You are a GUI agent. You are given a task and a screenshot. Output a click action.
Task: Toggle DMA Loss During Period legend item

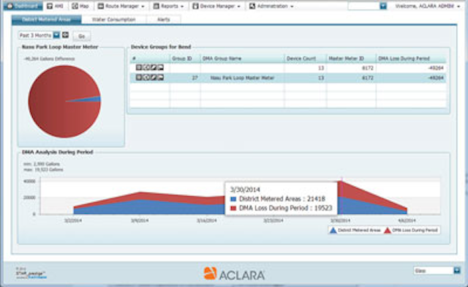(x=412, y=230)
